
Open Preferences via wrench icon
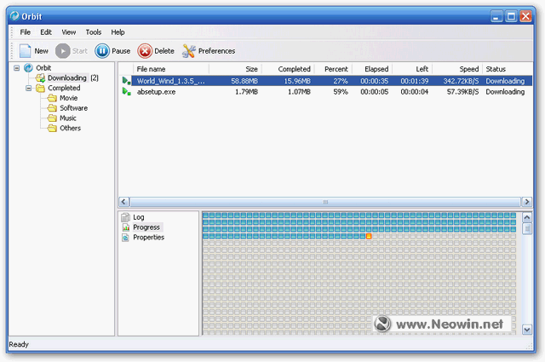[189, 51]
